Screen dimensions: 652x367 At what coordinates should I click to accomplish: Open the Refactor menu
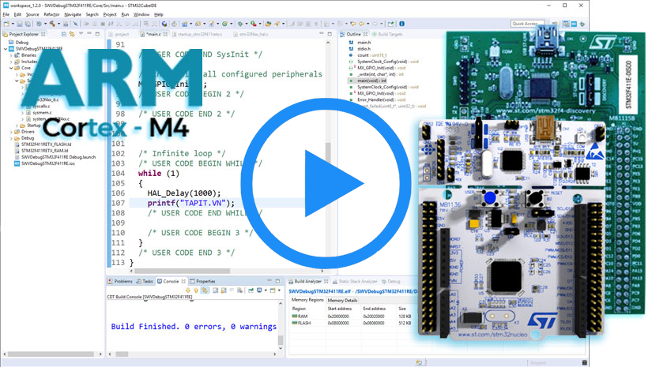51,14
